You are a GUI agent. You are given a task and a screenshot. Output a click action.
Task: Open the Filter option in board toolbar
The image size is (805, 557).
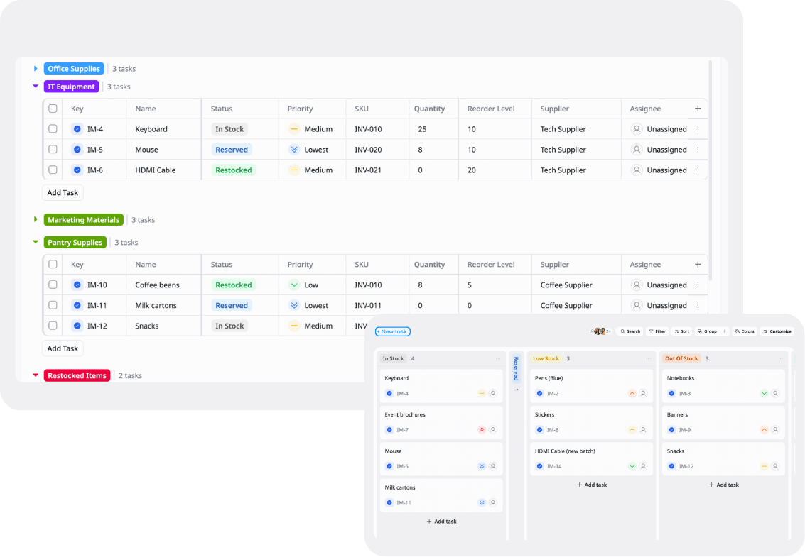pyautogui.click(x=657, y=331)
